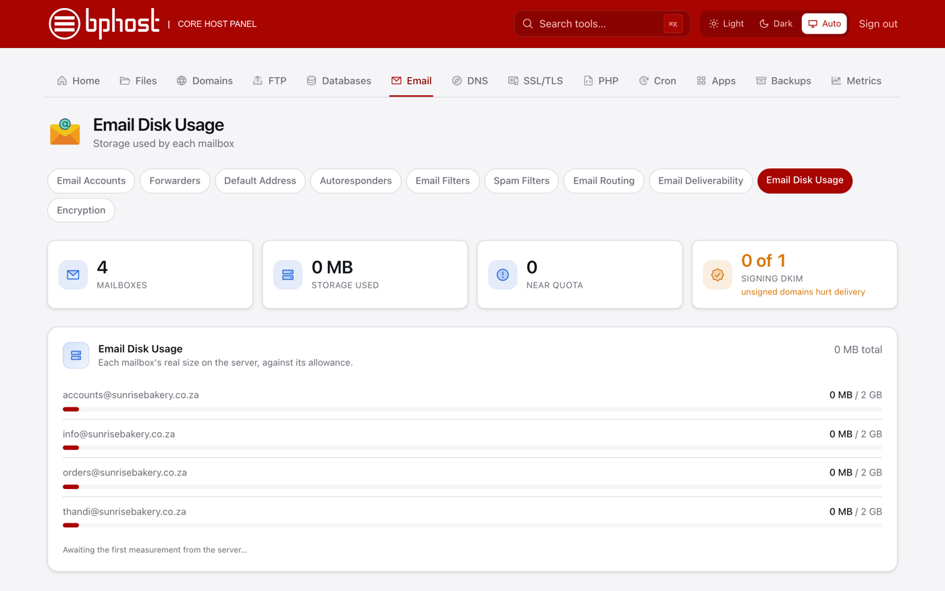The width and height of the screenshot is (945, 591).
Task: Switch theme to Light mode
Action: 726,24
